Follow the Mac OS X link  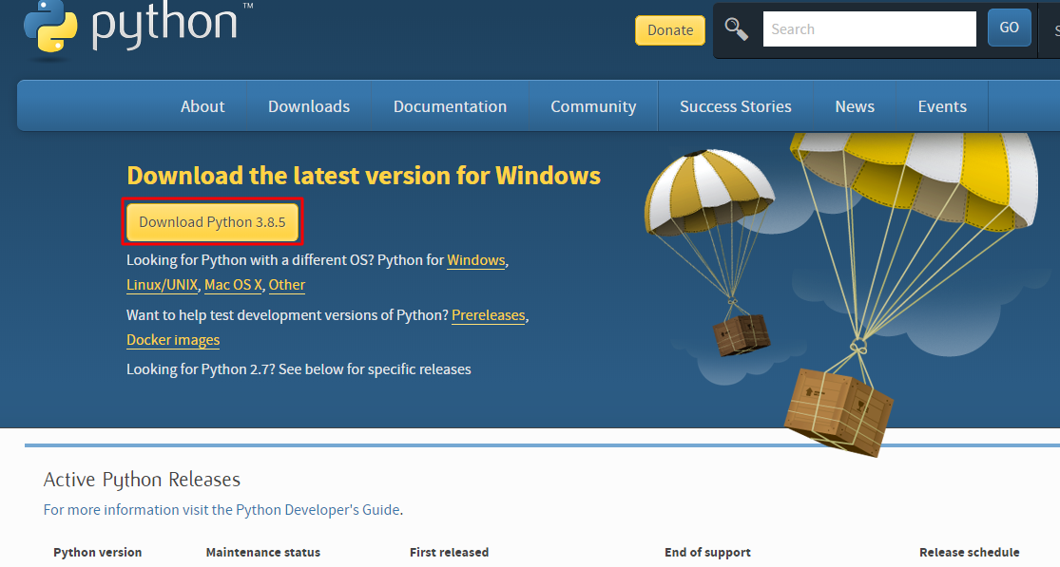point(233,285)
